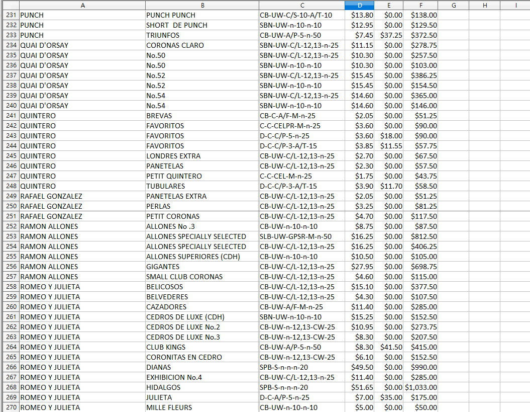Viewport: 530px width, 412px height.
Task: Click cell 'EXHIBICION No.4'
Action: click(202, 377)
